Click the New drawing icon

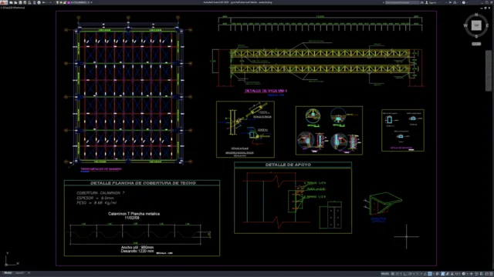(x=11, y=2)
